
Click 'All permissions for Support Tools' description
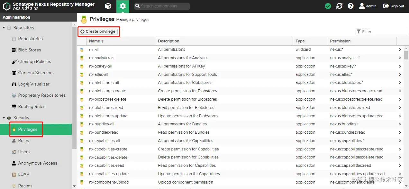click(187, 75)
